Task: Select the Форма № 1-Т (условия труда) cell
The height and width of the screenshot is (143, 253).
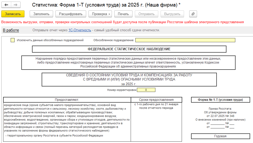Action: (x=220, y=100)
